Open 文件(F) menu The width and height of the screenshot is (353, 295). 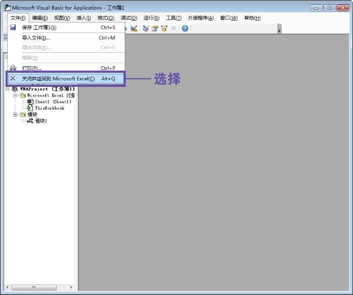pyautogui.click(x=18, y=18)
